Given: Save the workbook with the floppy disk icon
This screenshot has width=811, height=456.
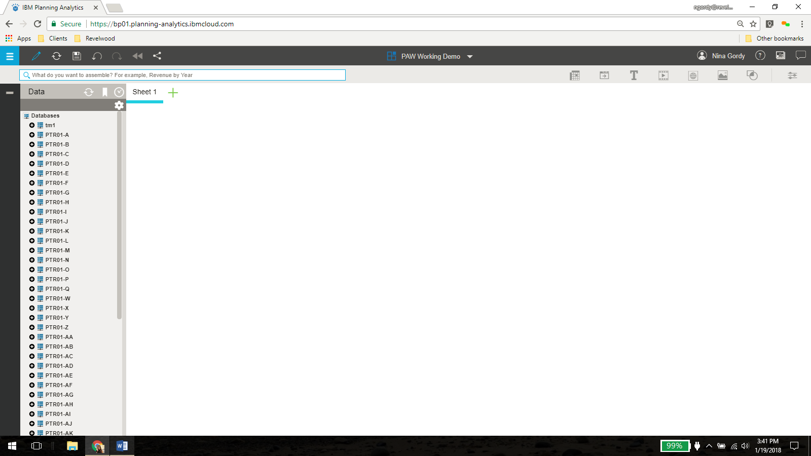Looking at the screenshot, I should click(x=77, y=56).
